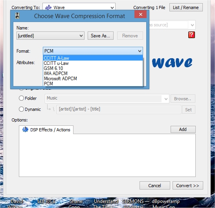The image size is (215, 208).
Task: Click the List / Rename button
Action: [186, 7]
